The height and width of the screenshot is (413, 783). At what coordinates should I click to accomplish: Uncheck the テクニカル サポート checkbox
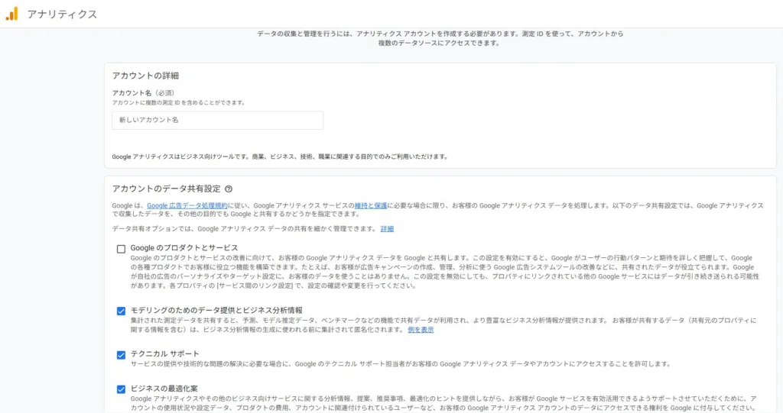tap(121, 355)
